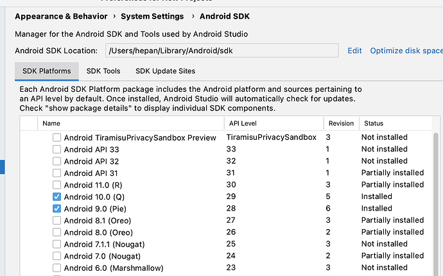Tick the Android API 31 checkbox
Image resolution: width=443 pixels, height=276 pixels.
pos(57,173)
